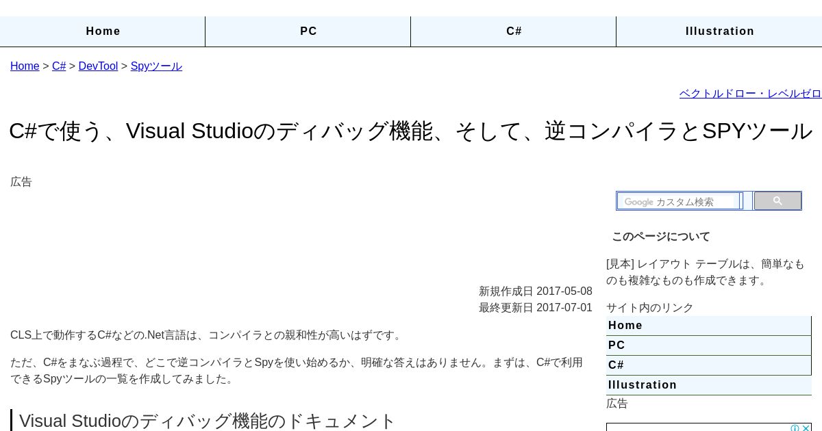Screen dimensions: 822x431
Task: Focus the Google custom search input field
Action: click(678, 201)
